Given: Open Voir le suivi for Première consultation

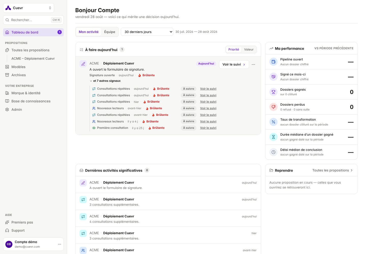Looking at the screenshot, I should pos(208,128).
